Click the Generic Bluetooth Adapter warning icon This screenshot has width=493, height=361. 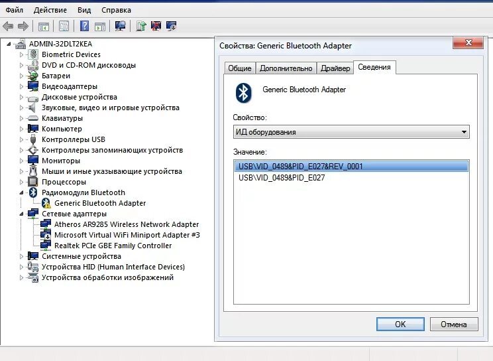click(46, 203)
